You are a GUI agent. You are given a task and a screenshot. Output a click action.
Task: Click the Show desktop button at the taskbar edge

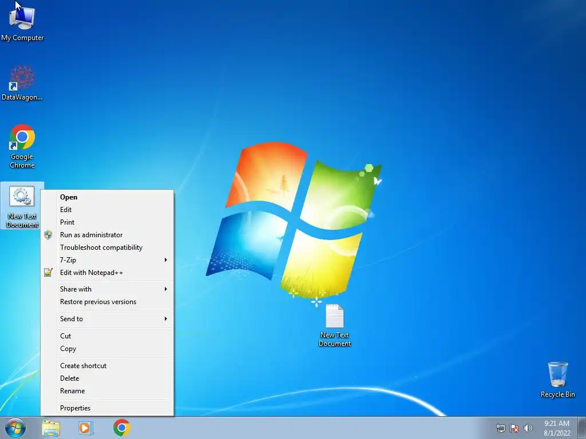[x=582, y=428]
